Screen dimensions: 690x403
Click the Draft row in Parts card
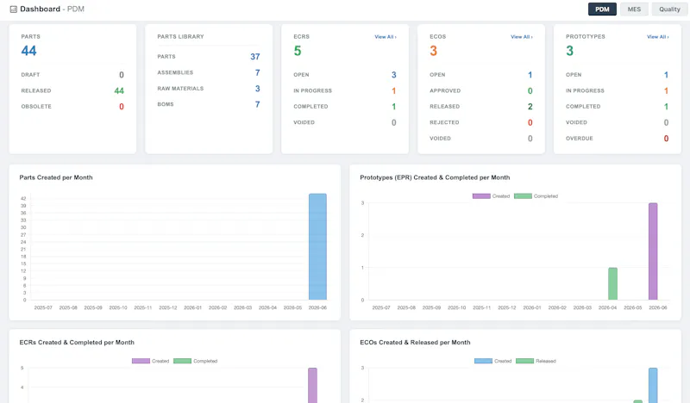click(72, 75)
